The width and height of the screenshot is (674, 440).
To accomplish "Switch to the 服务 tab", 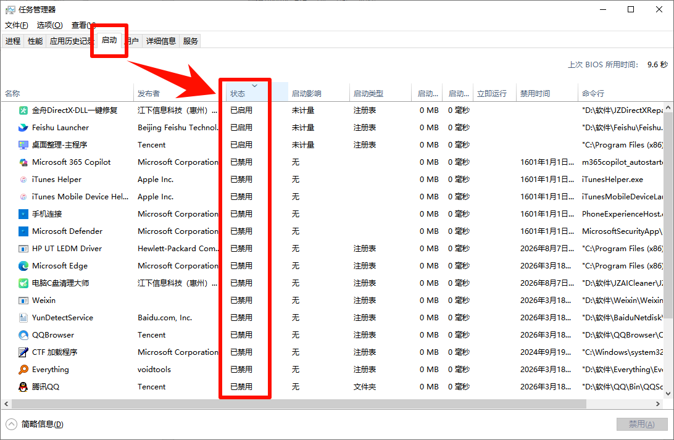I will point(191,41).
